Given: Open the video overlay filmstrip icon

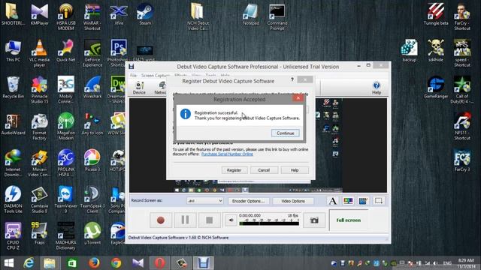Looking at the screenshot, I should (363, 201).
